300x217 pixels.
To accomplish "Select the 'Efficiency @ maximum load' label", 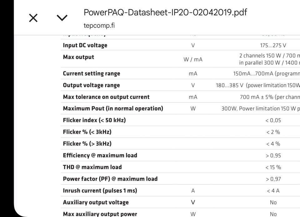I will tap(100, 155).
